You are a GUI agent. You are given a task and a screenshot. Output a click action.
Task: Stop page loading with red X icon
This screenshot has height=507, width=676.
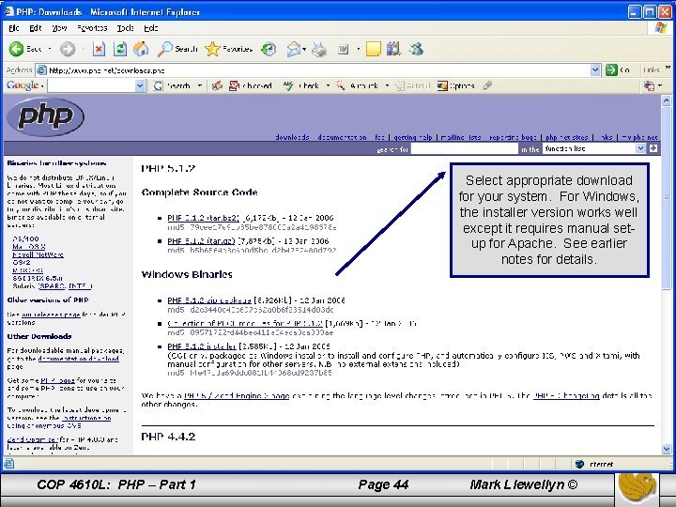coord(99,49)
